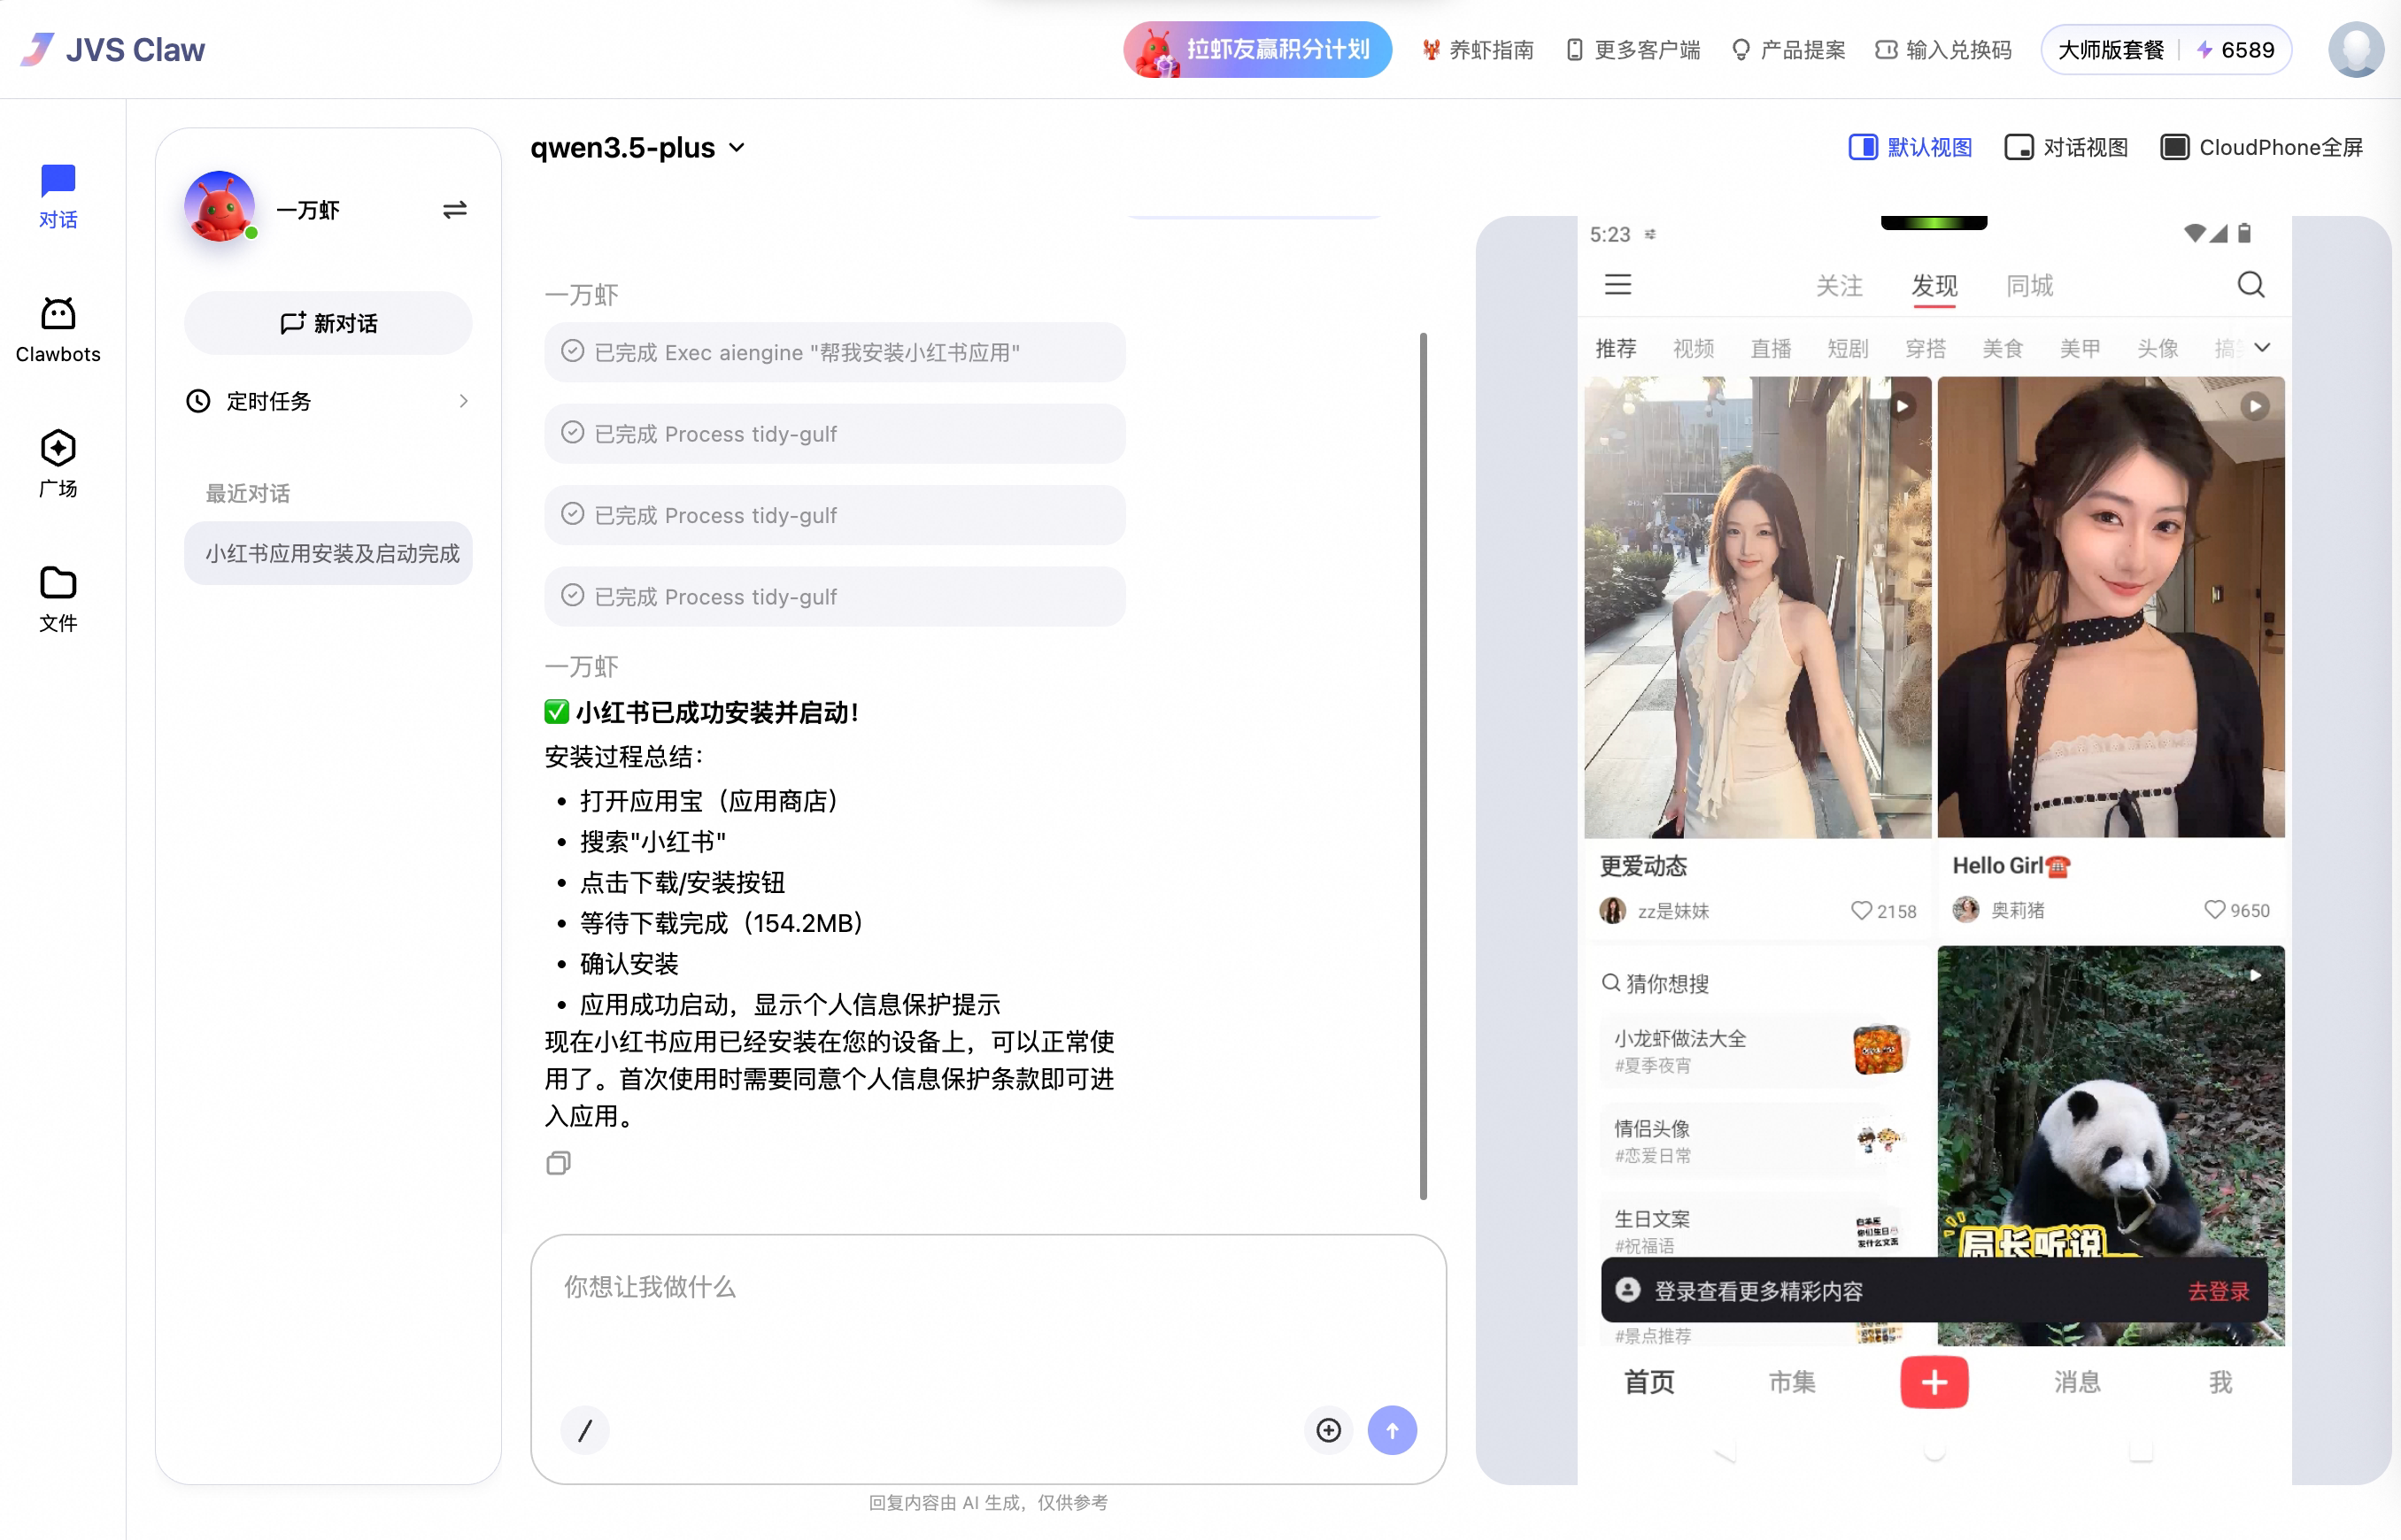
Task: Expand the second Process tidy-gulf step
Action: pyautogui.click(x=834, y=515)
